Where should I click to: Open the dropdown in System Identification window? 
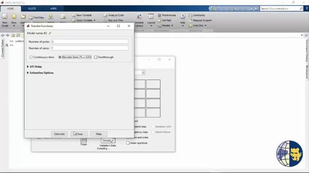tap(143, 73)
